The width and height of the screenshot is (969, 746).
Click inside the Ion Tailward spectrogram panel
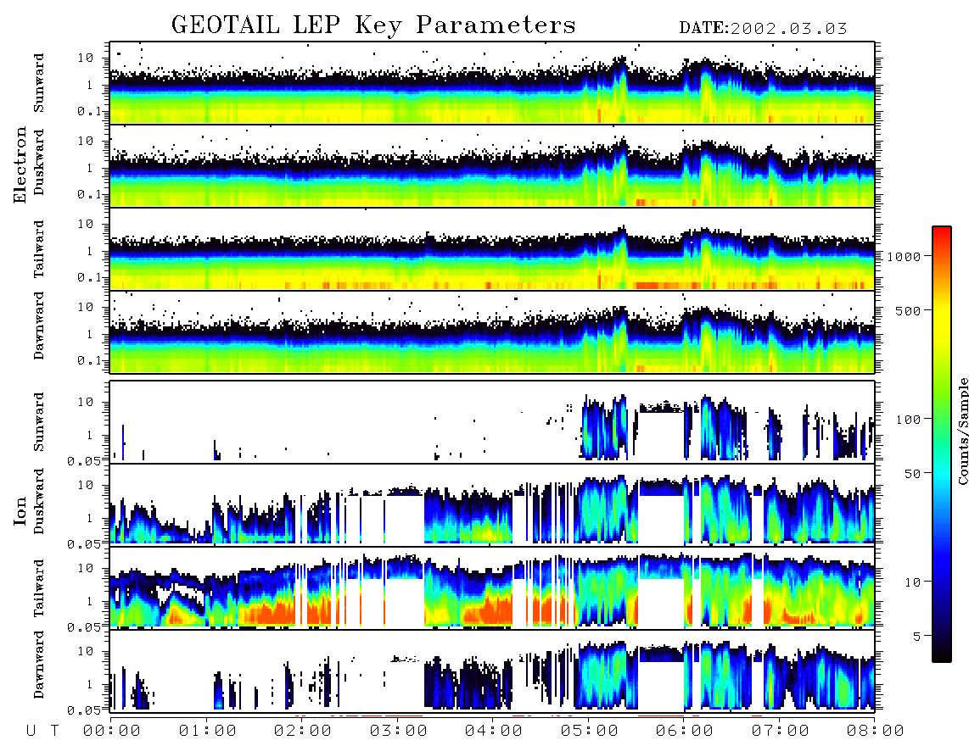click(492, 588)
